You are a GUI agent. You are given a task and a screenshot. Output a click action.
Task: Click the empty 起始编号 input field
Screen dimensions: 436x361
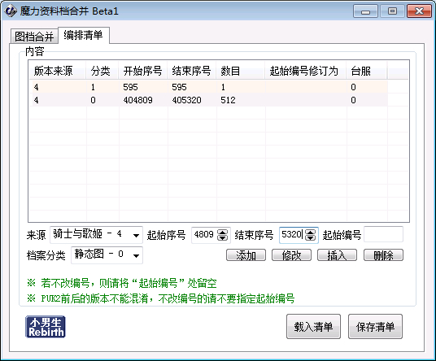(383, 234)
